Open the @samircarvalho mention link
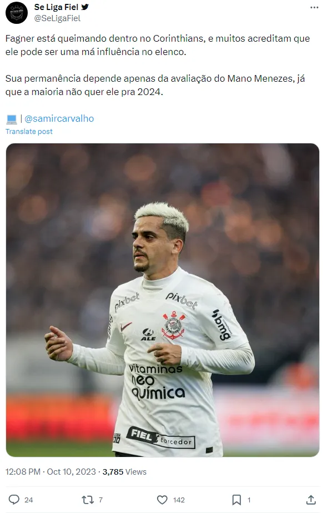This screenshot has height=513, width=327. click(59, 118)
